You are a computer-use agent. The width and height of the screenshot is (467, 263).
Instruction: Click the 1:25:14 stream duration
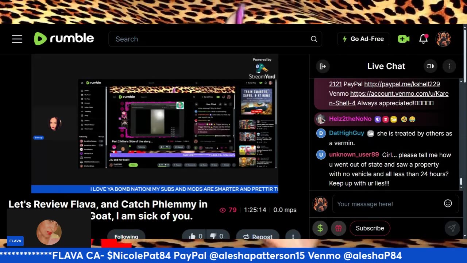pos(255,210)
